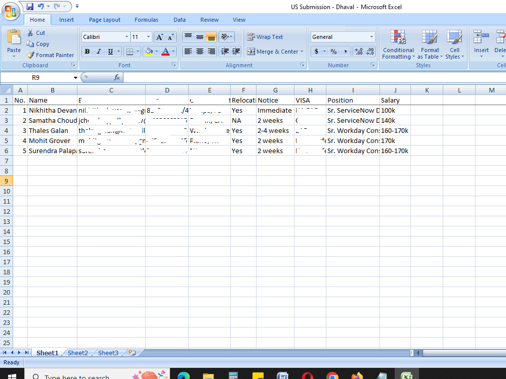Activate the Format Painter
The width and height of the screenshot is (506, 379).
[50, 55]
